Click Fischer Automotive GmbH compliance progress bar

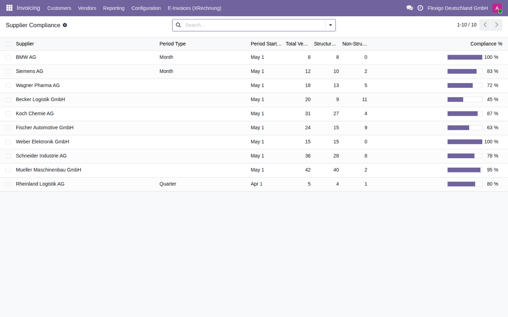(465, 128)
